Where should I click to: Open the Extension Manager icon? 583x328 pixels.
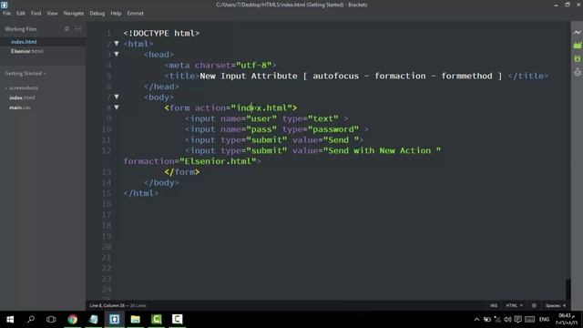point(577,46)
